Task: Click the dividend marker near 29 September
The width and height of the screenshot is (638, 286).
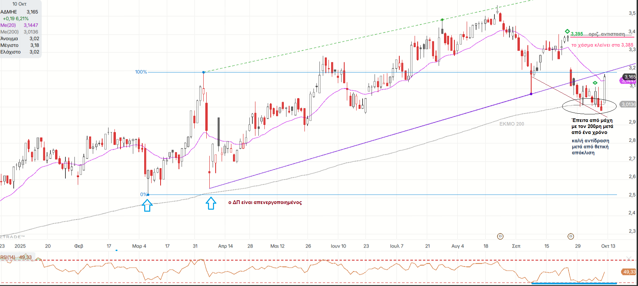Action: click(x=571, y=236)
